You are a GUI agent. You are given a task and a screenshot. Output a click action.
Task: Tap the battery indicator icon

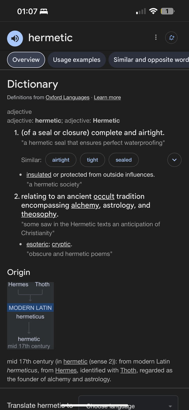pyautogui.click(x=167, y=12)
